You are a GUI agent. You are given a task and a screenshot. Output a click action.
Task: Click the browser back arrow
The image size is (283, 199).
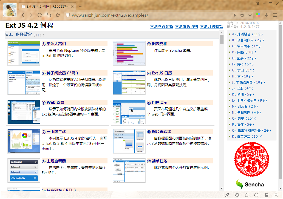pos(23,15)
